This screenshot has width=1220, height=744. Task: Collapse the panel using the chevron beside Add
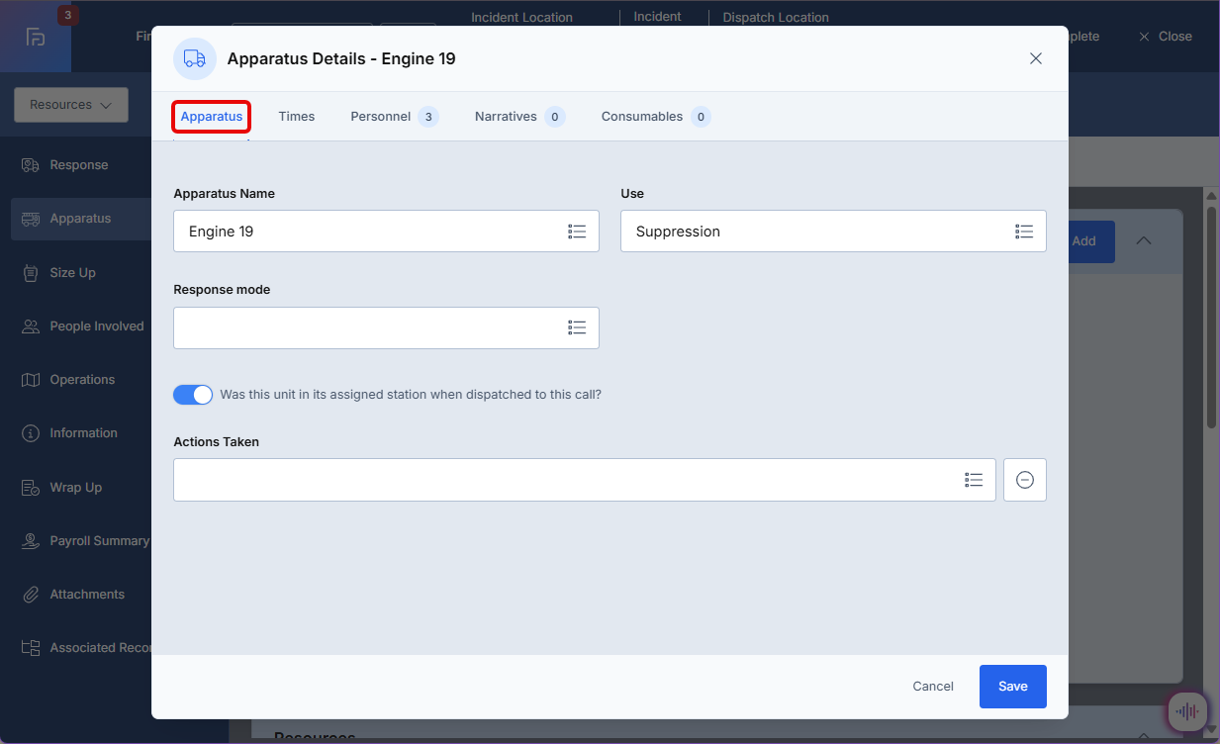point(1143,240)
